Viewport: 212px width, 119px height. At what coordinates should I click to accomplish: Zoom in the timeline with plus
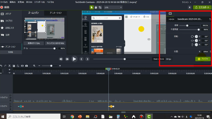(60, 66)
